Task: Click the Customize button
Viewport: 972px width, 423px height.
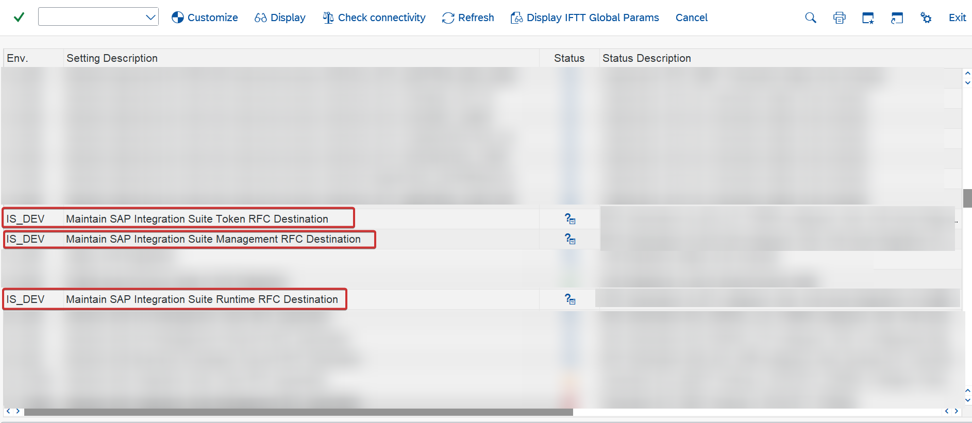Action: click(205, 18)
